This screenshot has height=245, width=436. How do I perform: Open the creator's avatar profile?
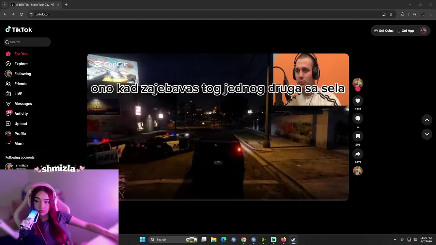[x=358, y=83]
